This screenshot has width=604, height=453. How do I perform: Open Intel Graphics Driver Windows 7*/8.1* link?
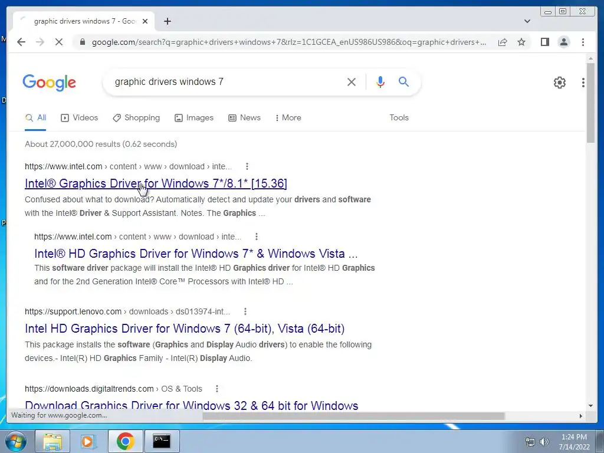point(156,183)
